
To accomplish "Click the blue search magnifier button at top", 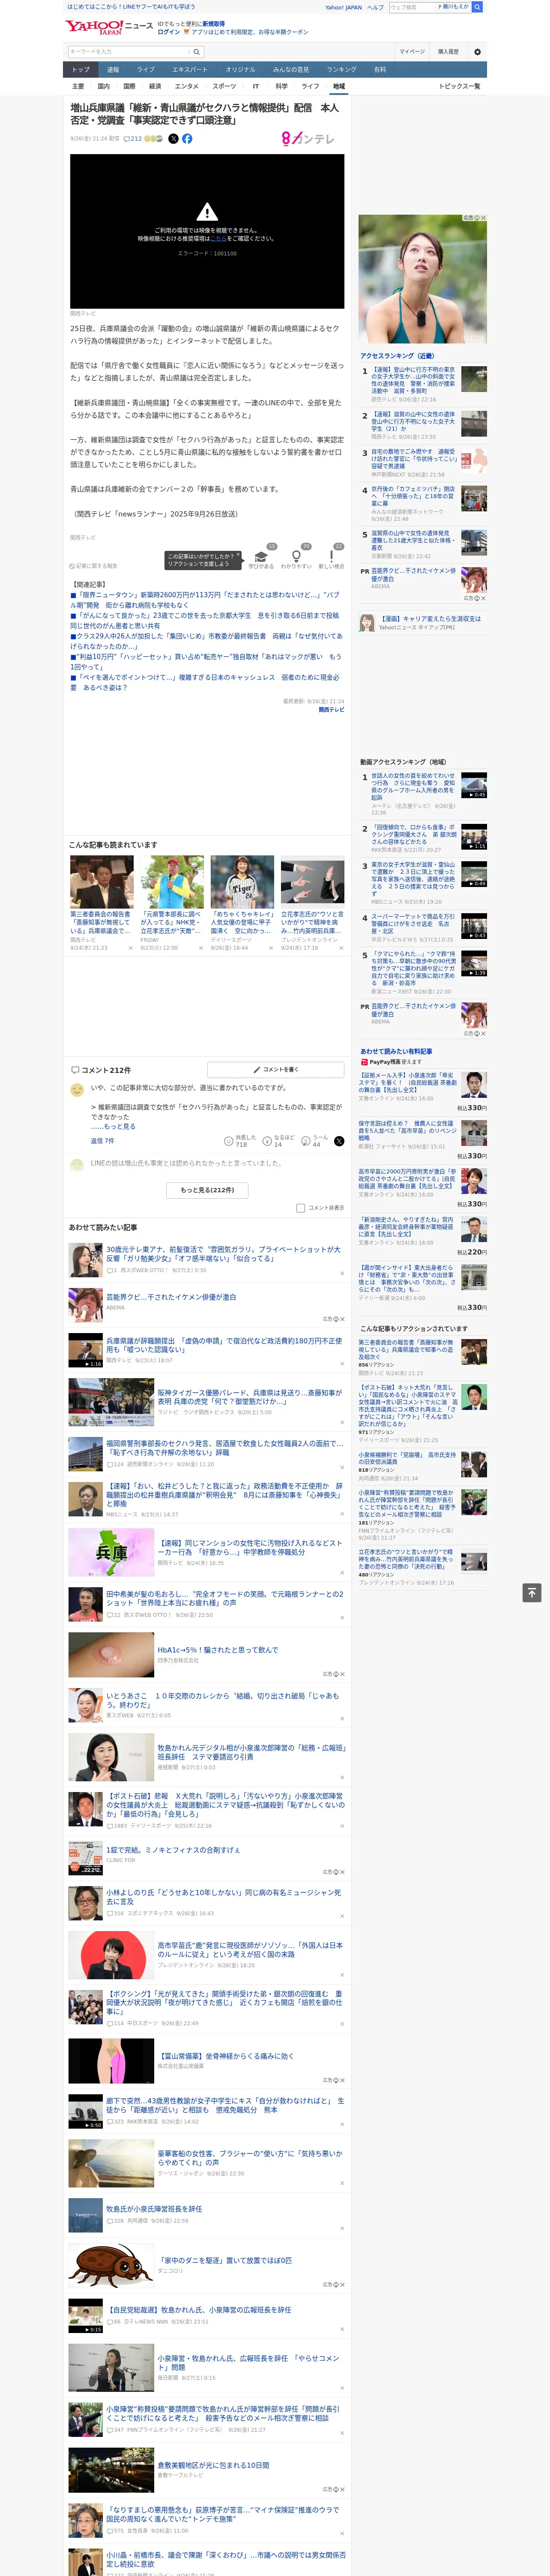I will click(477, 7).
